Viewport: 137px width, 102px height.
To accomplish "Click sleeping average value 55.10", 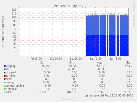I will tap(101, 66).
